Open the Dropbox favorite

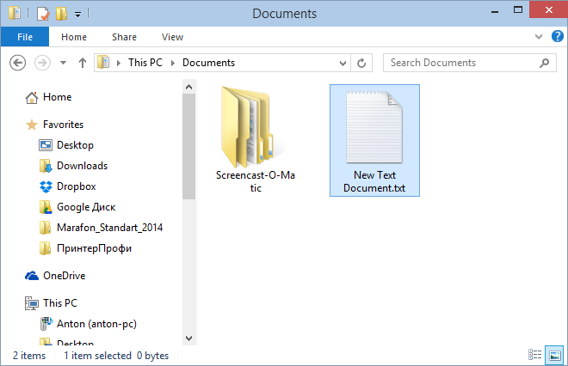(x=76, y=186)
